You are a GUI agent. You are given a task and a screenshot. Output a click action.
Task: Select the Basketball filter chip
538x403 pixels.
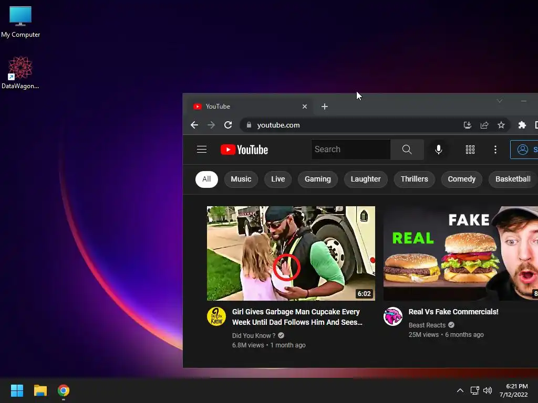(x=513, y=179)
